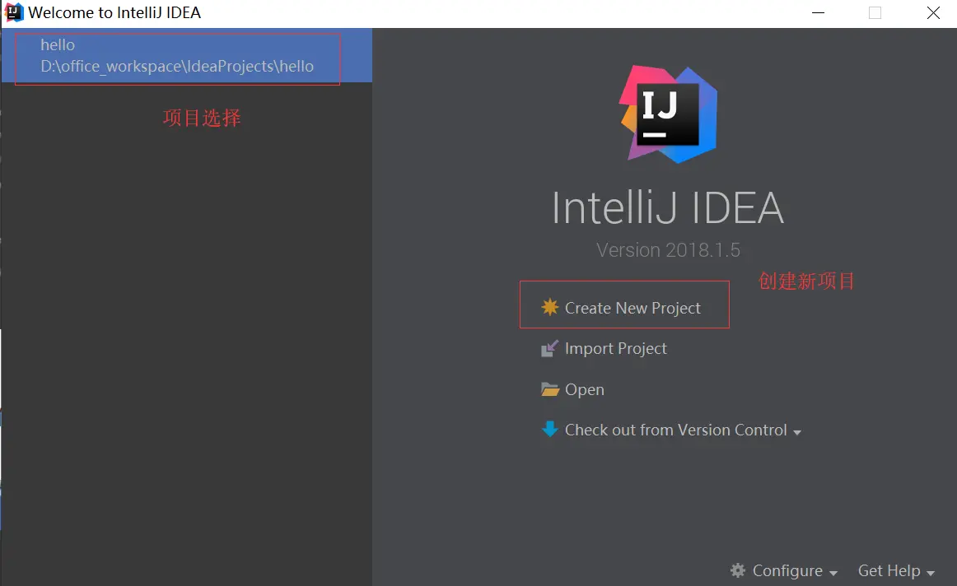957x586 pixels.
Task: Select Create New Project
Action: 633,308
